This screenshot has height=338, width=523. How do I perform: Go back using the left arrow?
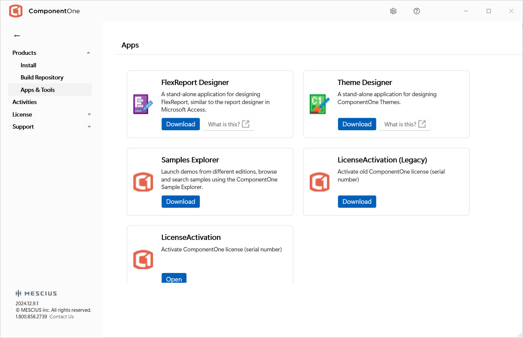[17, 36]
